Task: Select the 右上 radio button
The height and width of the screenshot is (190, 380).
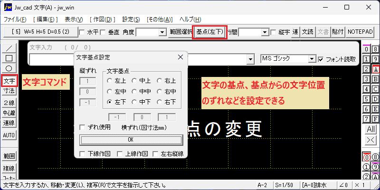Action: point(166,81)
